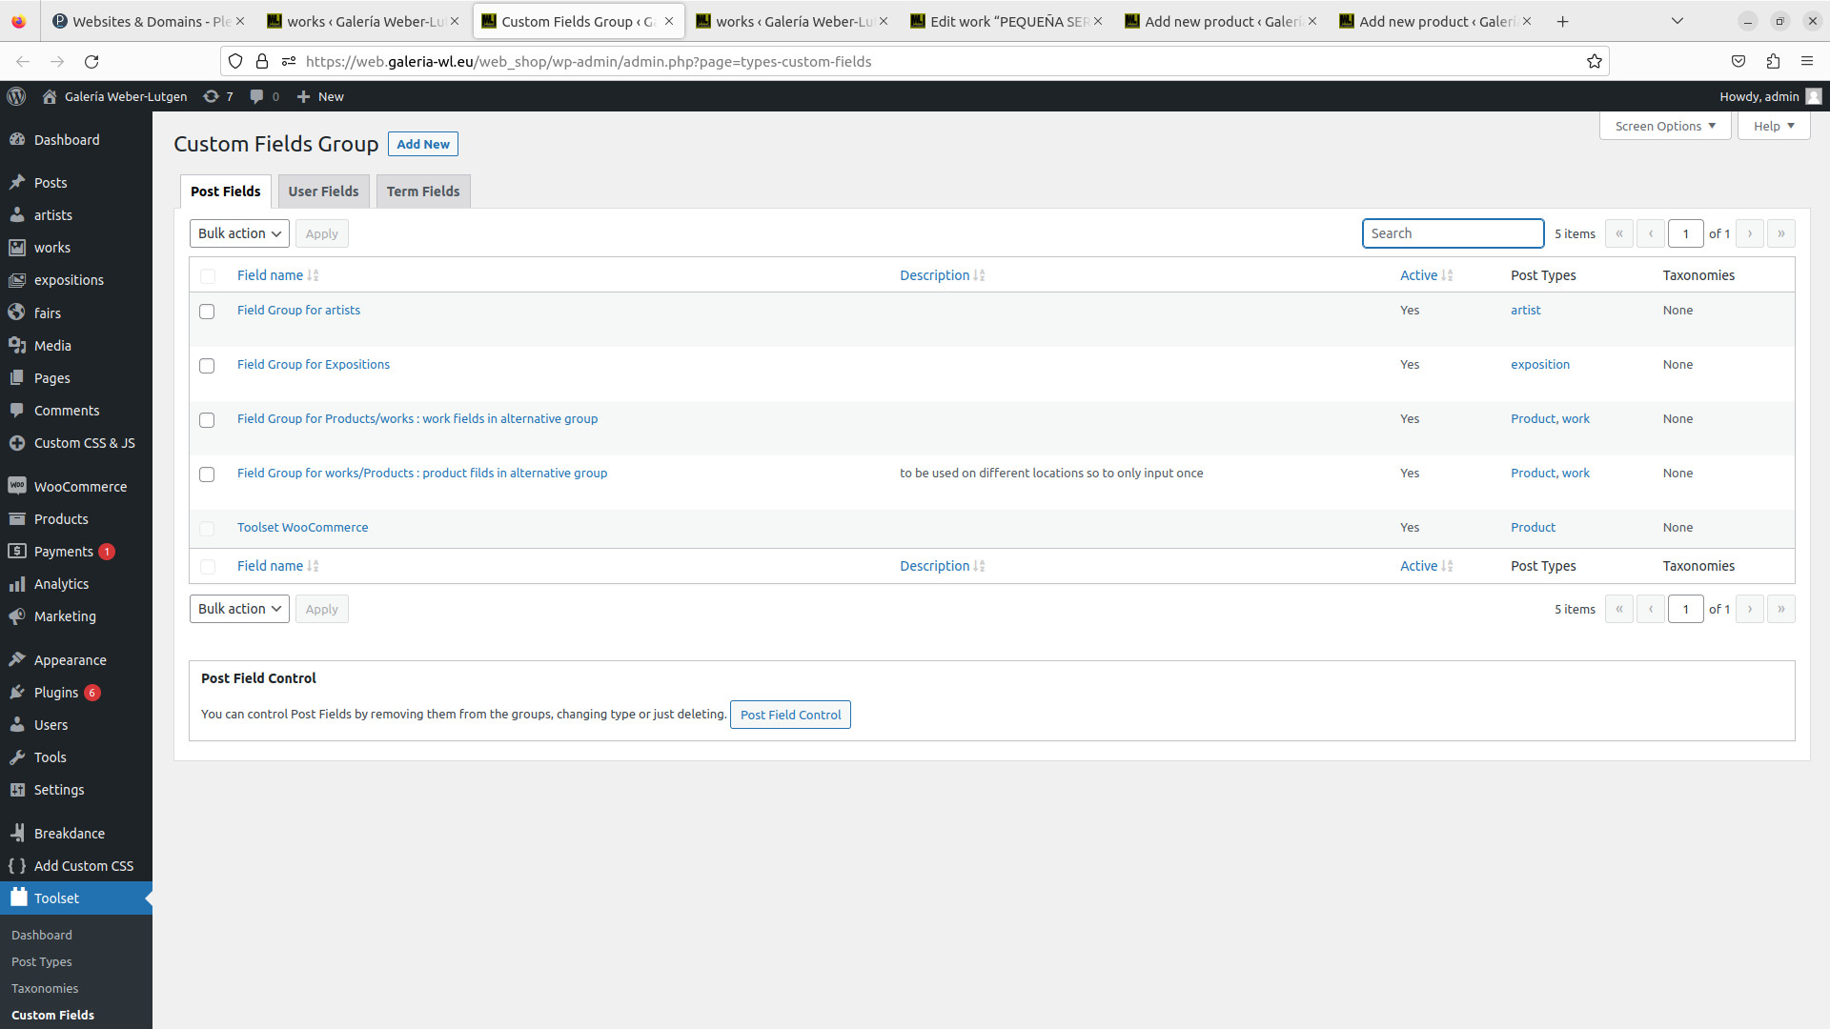Open the comments bubble in admin bar

click(x=264, y=96)
